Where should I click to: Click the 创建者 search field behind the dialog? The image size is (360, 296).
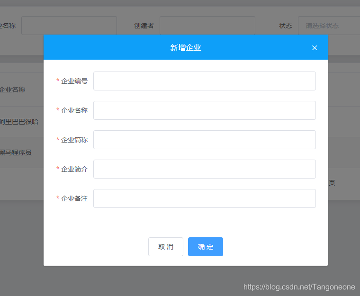click(x=207, y=26)
